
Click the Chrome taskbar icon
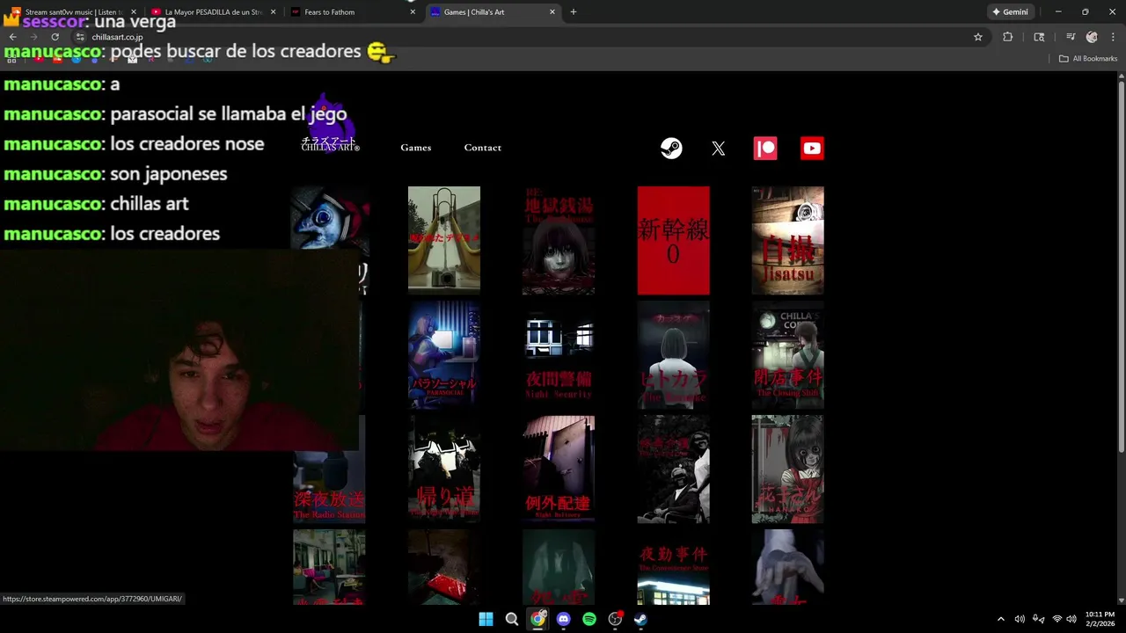(x=537, y=619)
